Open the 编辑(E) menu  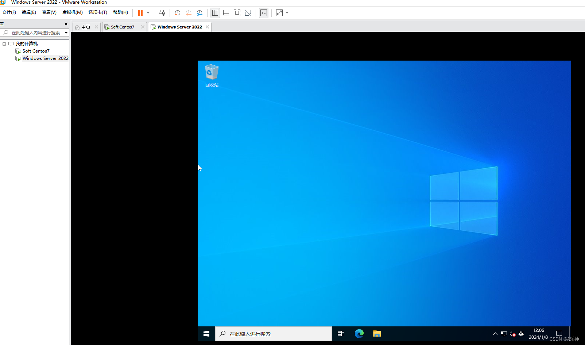click(x=29, y=12)
